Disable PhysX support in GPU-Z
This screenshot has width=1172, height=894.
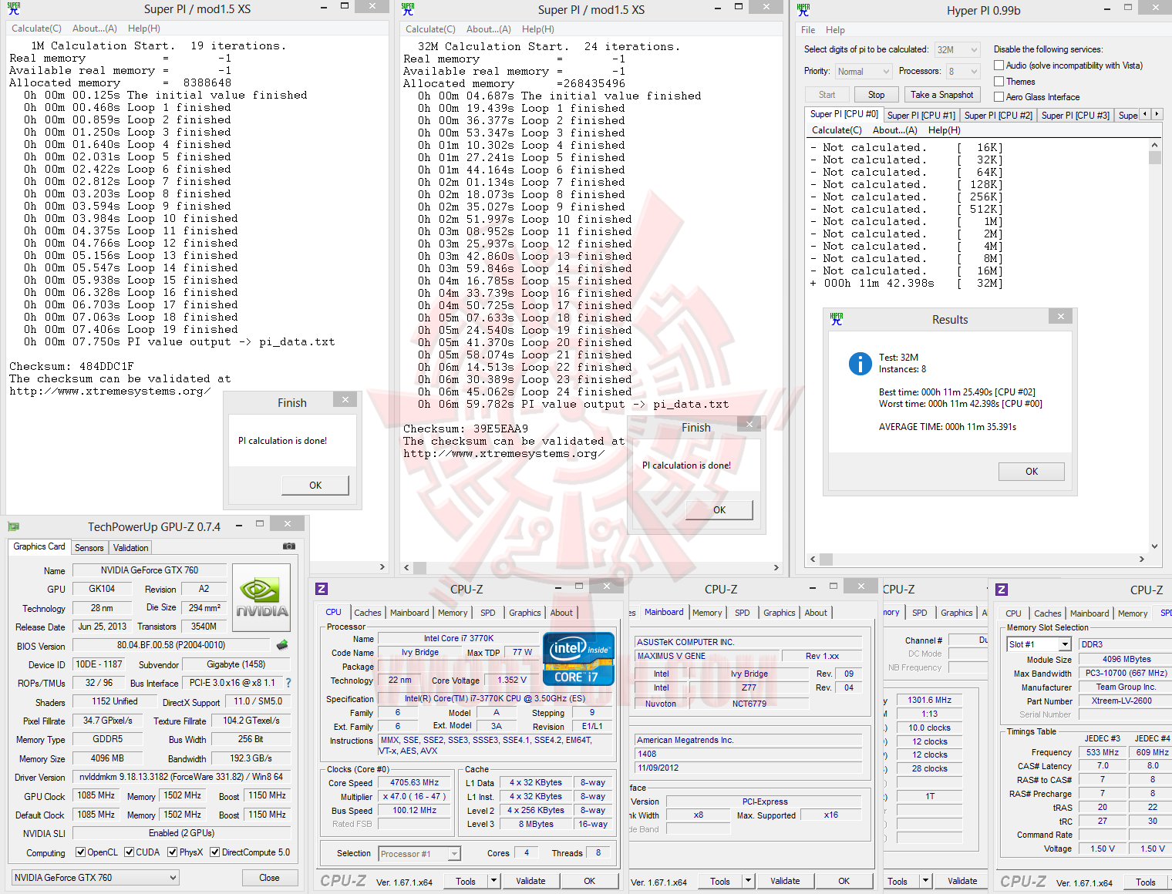point(171,852)
